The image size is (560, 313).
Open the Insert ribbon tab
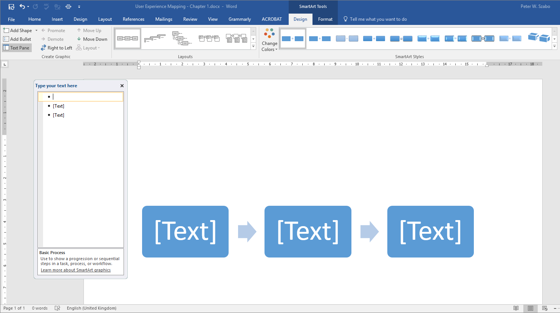pyautogui.click(x=57, y=19)
